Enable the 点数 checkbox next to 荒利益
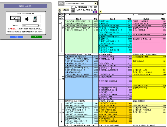 click(x=92, y=10)
